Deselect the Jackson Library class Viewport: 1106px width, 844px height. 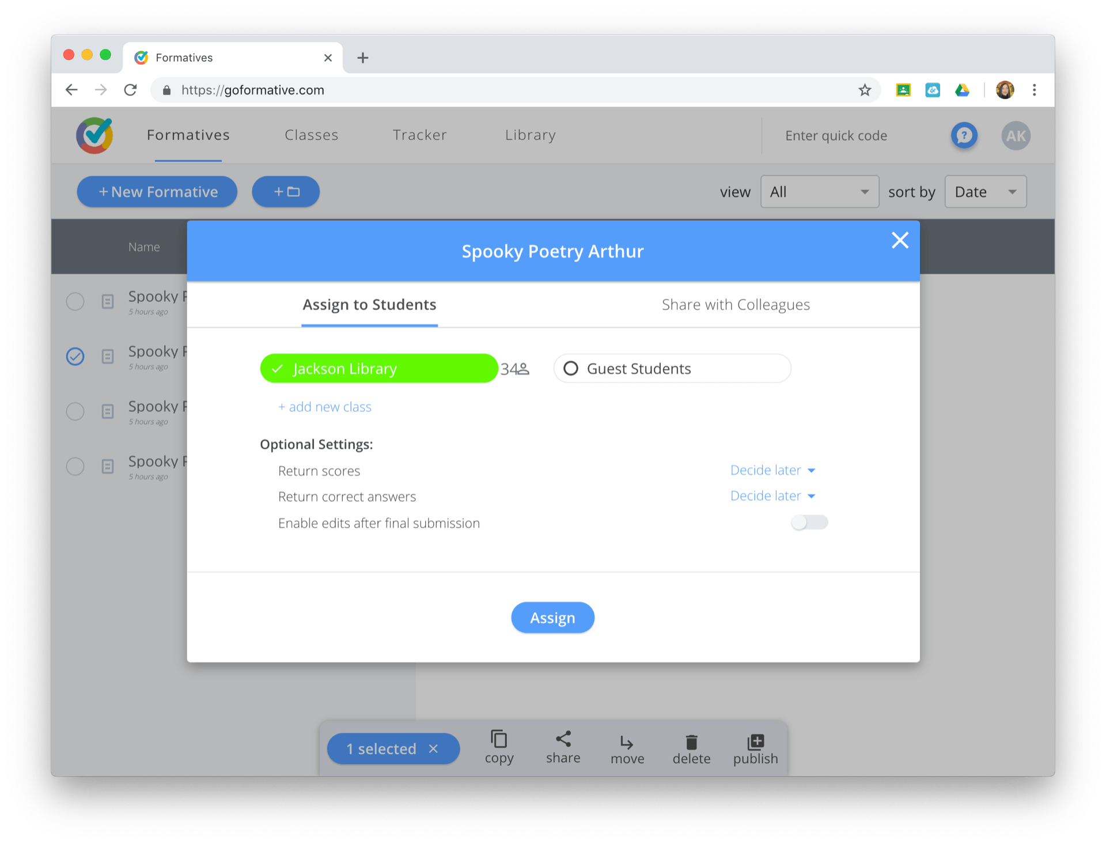click(x=378, y=369)
